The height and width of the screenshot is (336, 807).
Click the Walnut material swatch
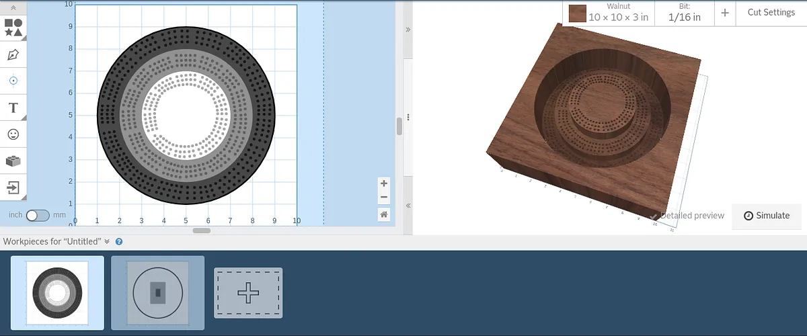pyautogui.click(x=577, y=13)
